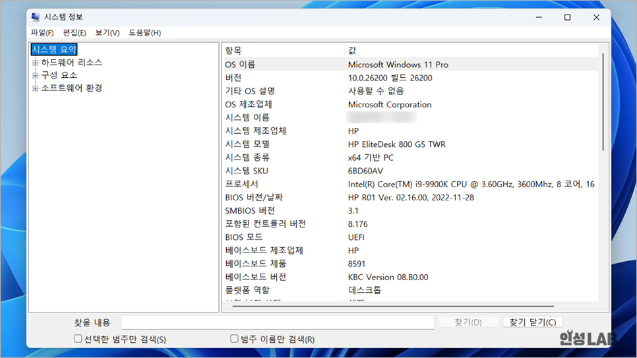Click the 찾을 내용 search input field
The image size is (637, 358).
click(x=278, y=322)
